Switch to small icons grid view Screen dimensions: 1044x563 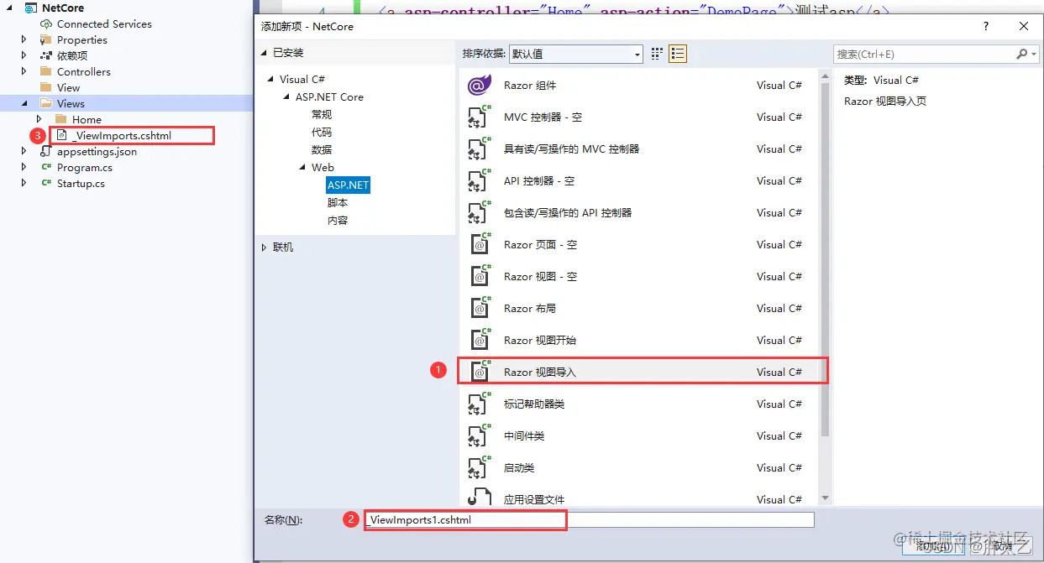click(657, 54)
